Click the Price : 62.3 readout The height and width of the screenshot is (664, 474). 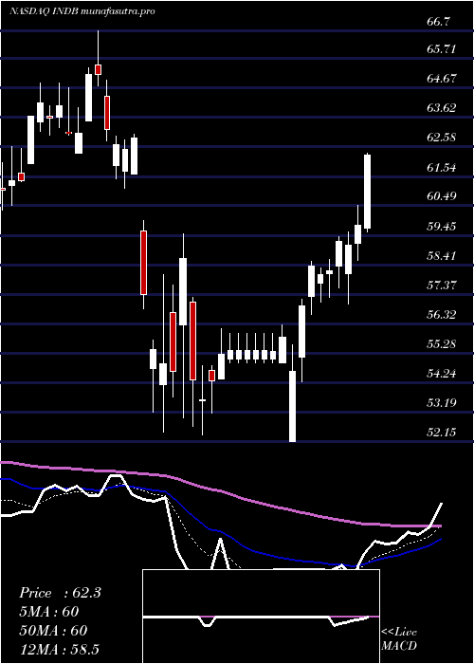click(x=60, y=593)
